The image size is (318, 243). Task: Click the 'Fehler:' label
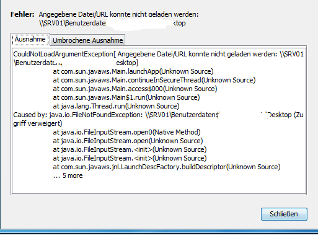(22, 14)
